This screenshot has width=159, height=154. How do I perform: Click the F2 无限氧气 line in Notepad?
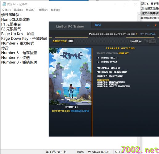(x=11, y=29)
